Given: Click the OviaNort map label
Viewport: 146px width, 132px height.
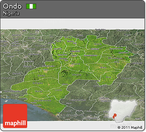Looking at the screenshot, I should point(100,86).
